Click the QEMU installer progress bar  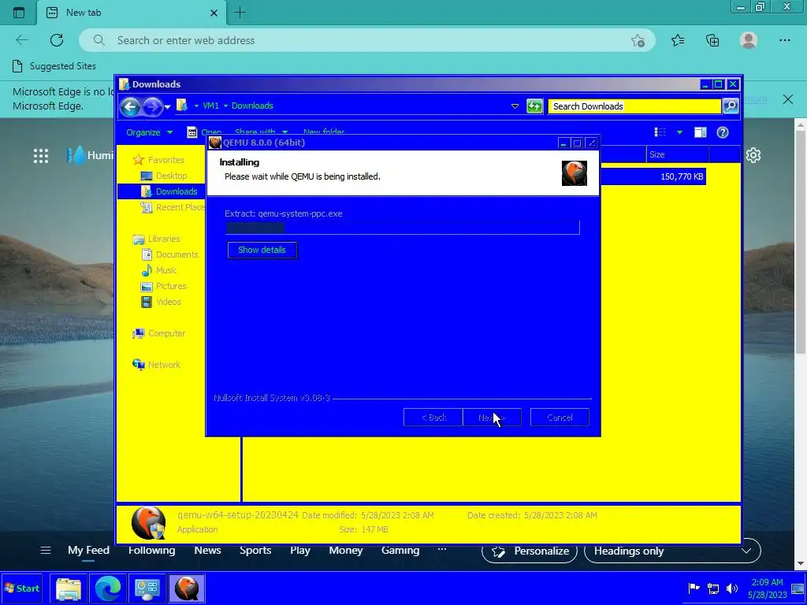pos(403,228)
